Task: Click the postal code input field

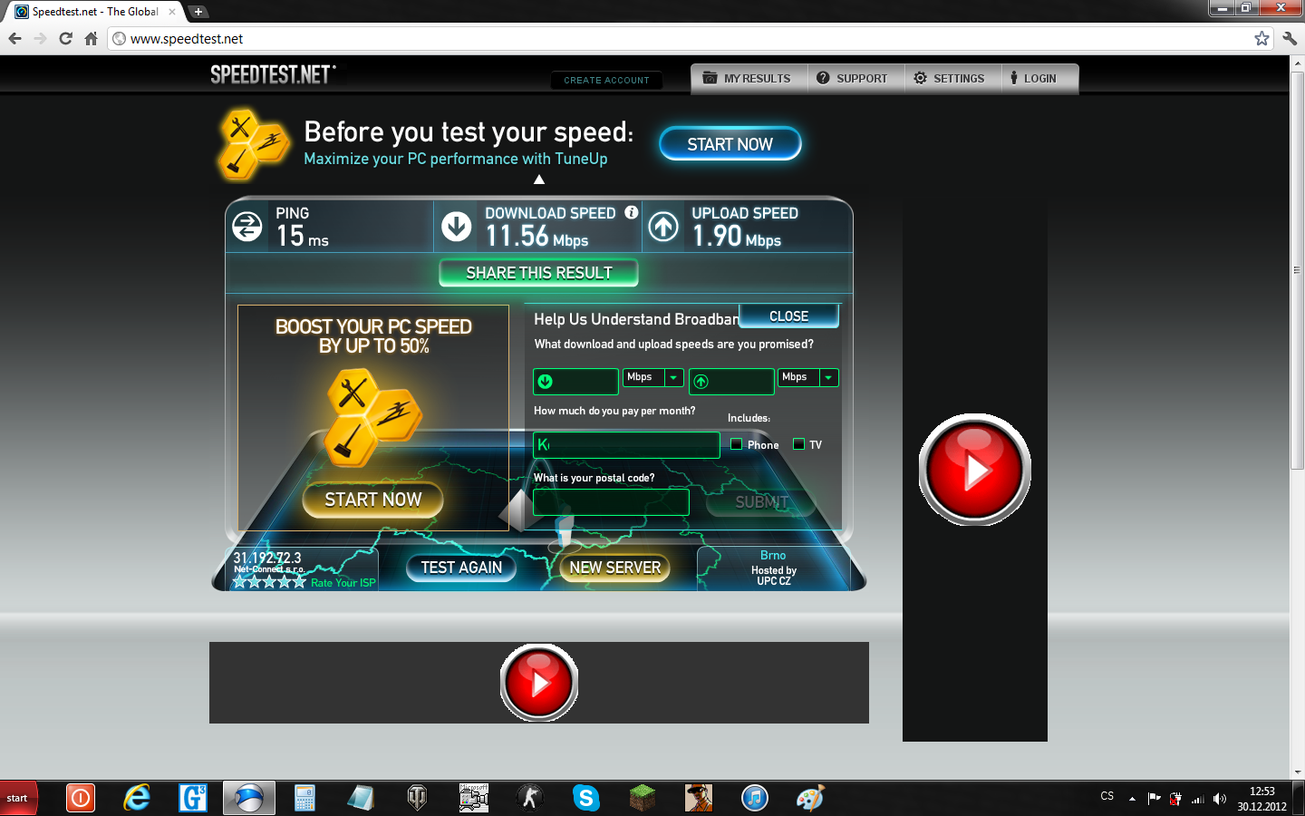Action: [611, 502]
